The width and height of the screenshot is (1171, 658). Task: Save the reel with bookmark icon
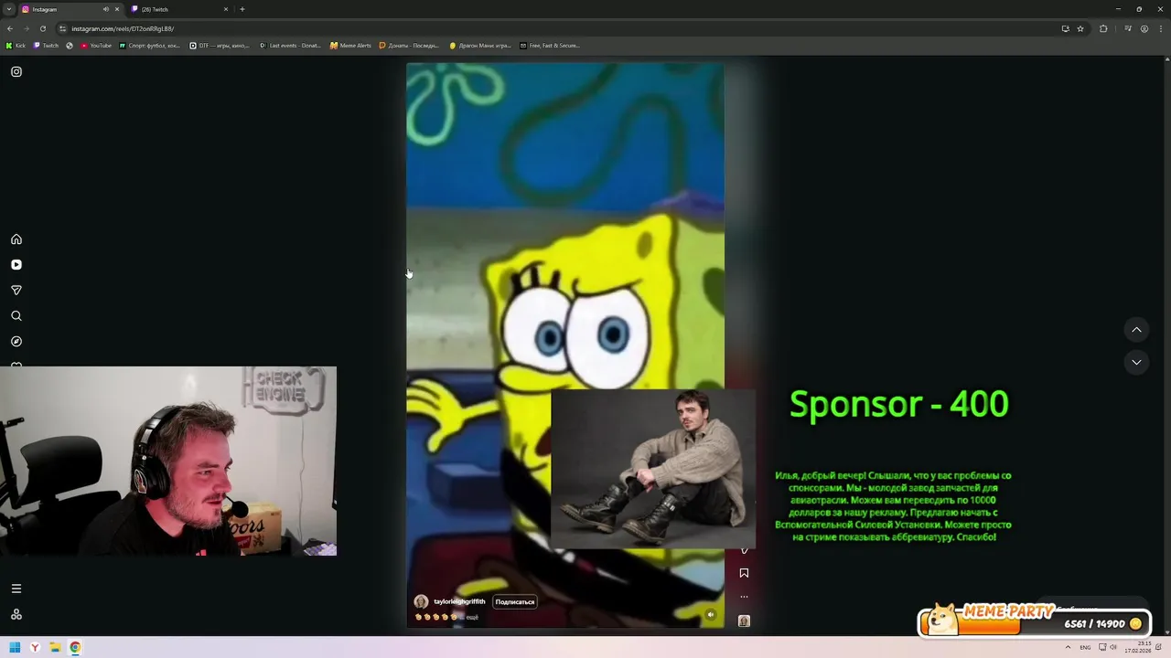(744, 573)
